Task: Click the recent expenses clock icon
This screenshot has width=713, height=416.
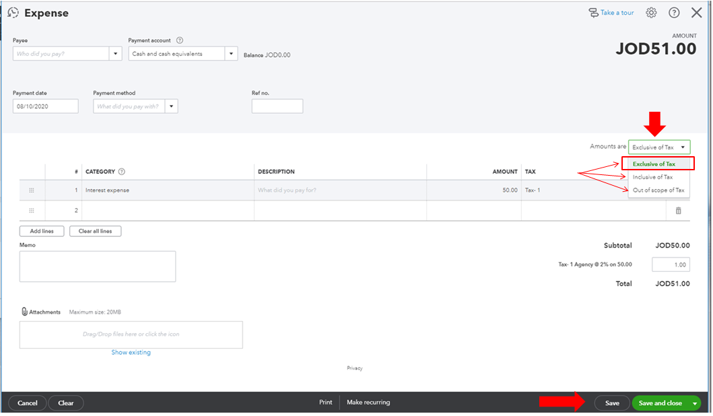Action: [13, 13]
